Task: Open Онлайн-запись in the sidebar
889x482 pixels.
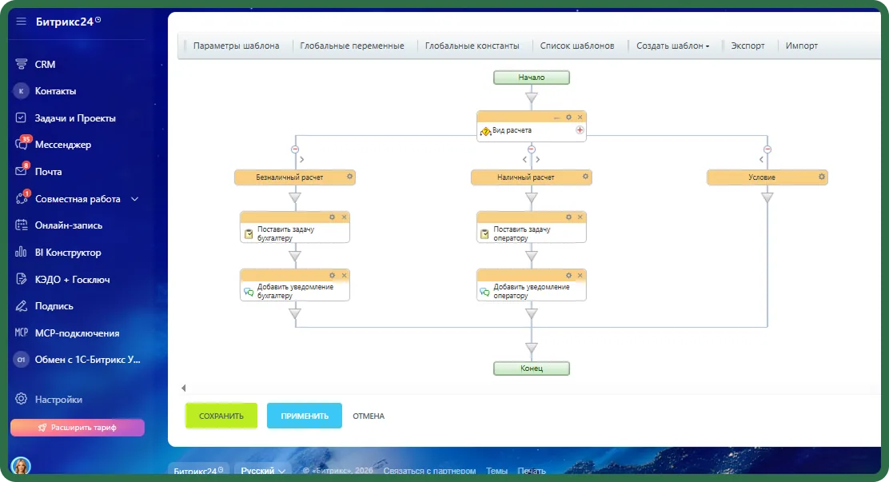Action: (58, 225)
